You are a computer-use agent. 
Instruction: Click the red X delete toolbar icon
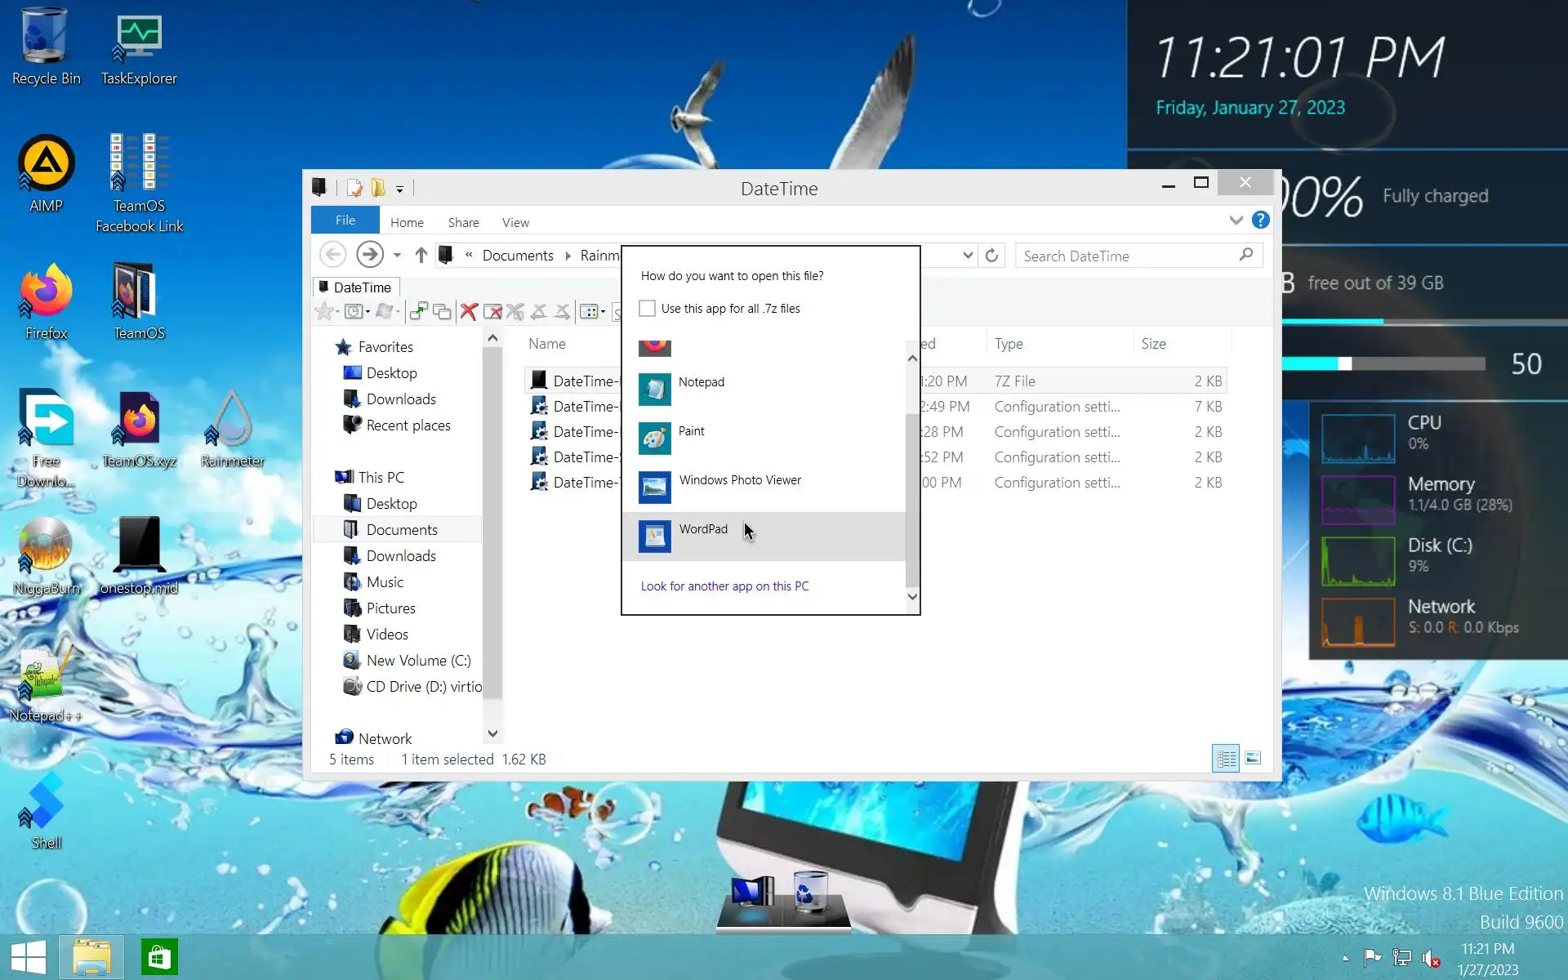point(469,311)
